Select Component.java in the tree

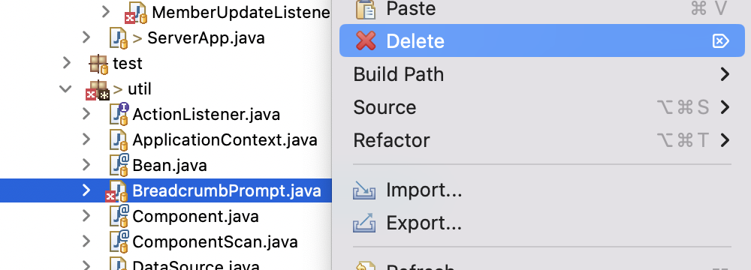[x=195, y=217]
